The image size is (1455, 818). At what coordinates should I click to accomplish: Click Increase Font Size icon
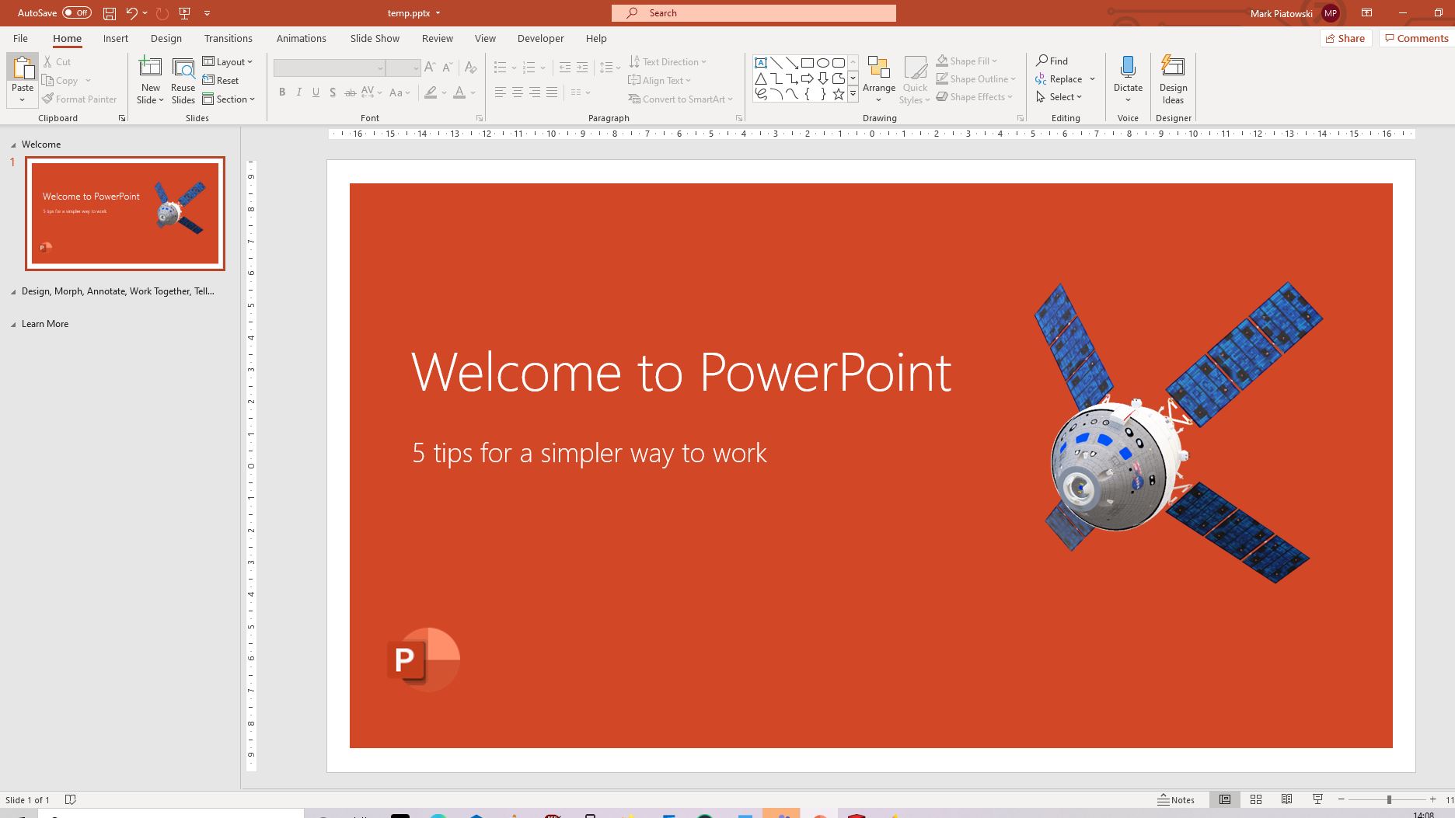[x=431, y=68]
